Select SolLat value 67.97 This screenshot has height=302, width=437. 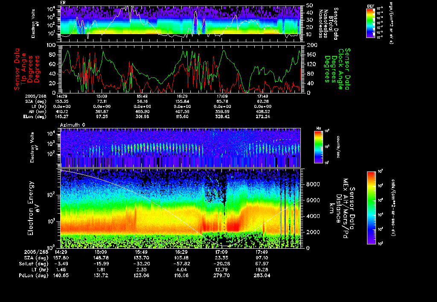(262, 264)
